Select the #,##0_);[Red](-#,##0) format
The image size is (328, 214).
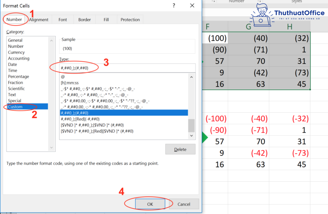(x=124, y=119)
